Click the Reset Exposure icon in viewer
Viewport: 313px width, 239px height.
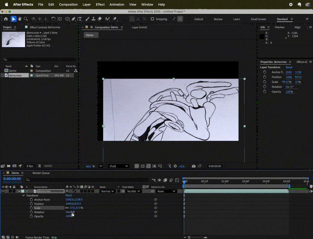[x=175, y=166]
